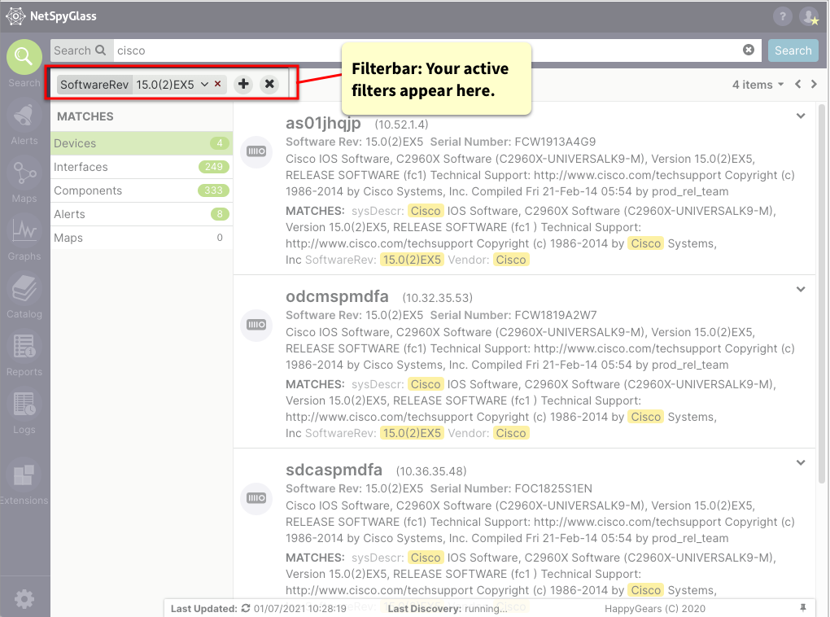
Task: Click HappyGears (C) 2020 footer text
Action: click(x=655, y=609)
